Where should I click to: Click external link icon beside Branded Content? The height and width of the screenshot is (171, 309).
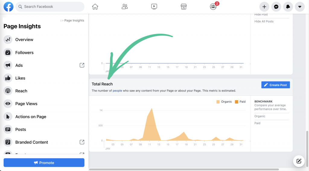(x=82, y=142)
